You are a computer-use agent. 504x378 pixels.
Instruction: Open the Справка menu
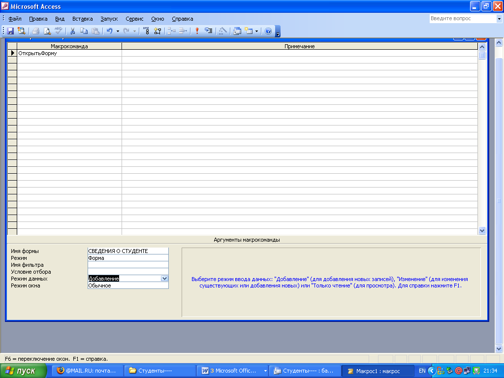tap(182, 19)
